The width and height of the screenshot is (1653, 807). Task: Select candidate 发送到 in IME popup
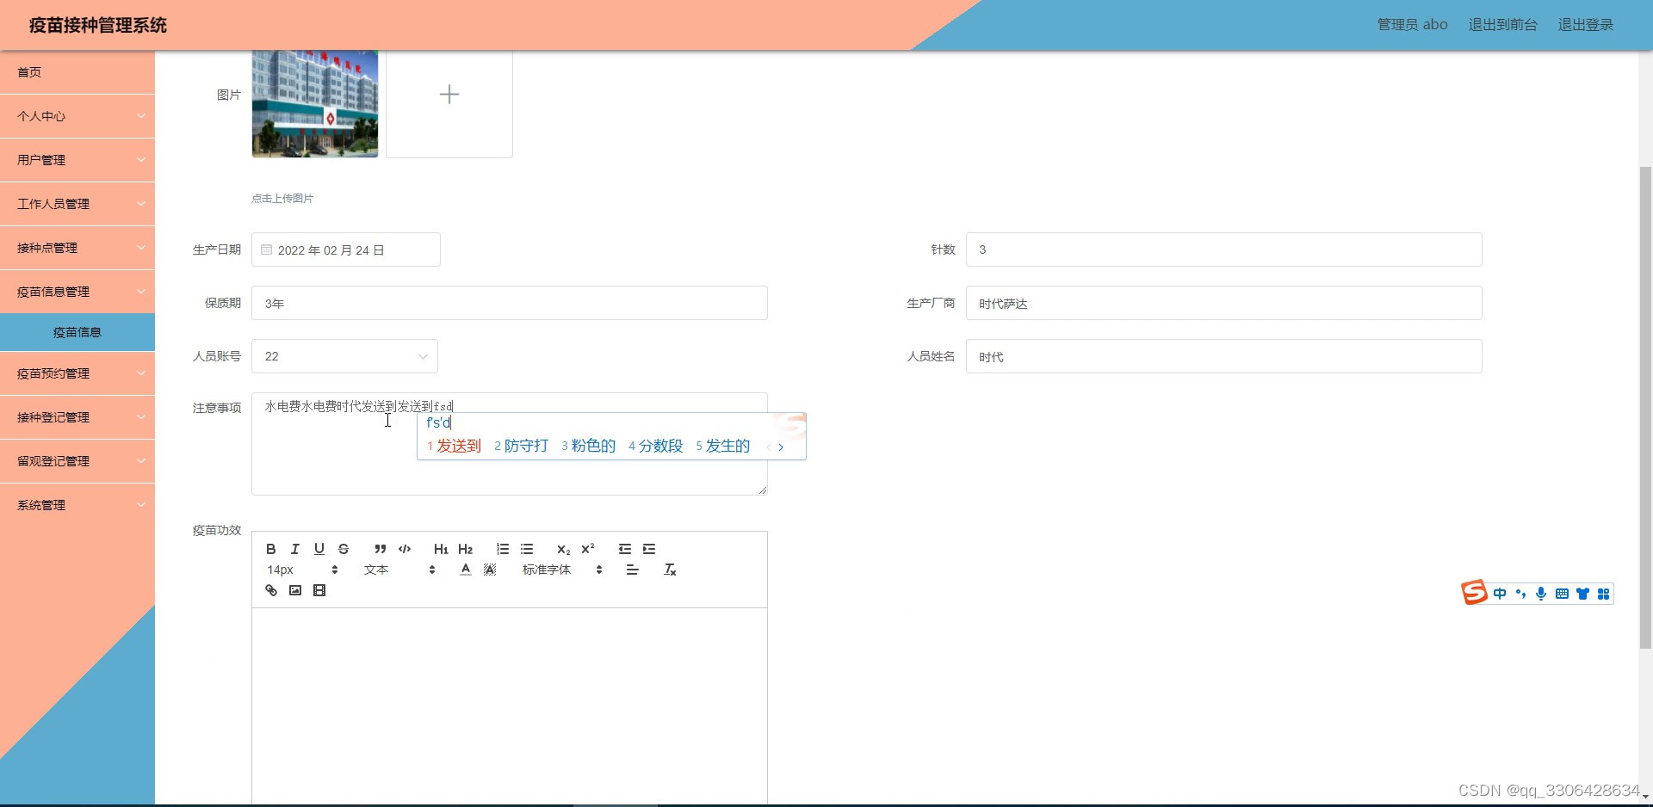[x=455, y=446]
